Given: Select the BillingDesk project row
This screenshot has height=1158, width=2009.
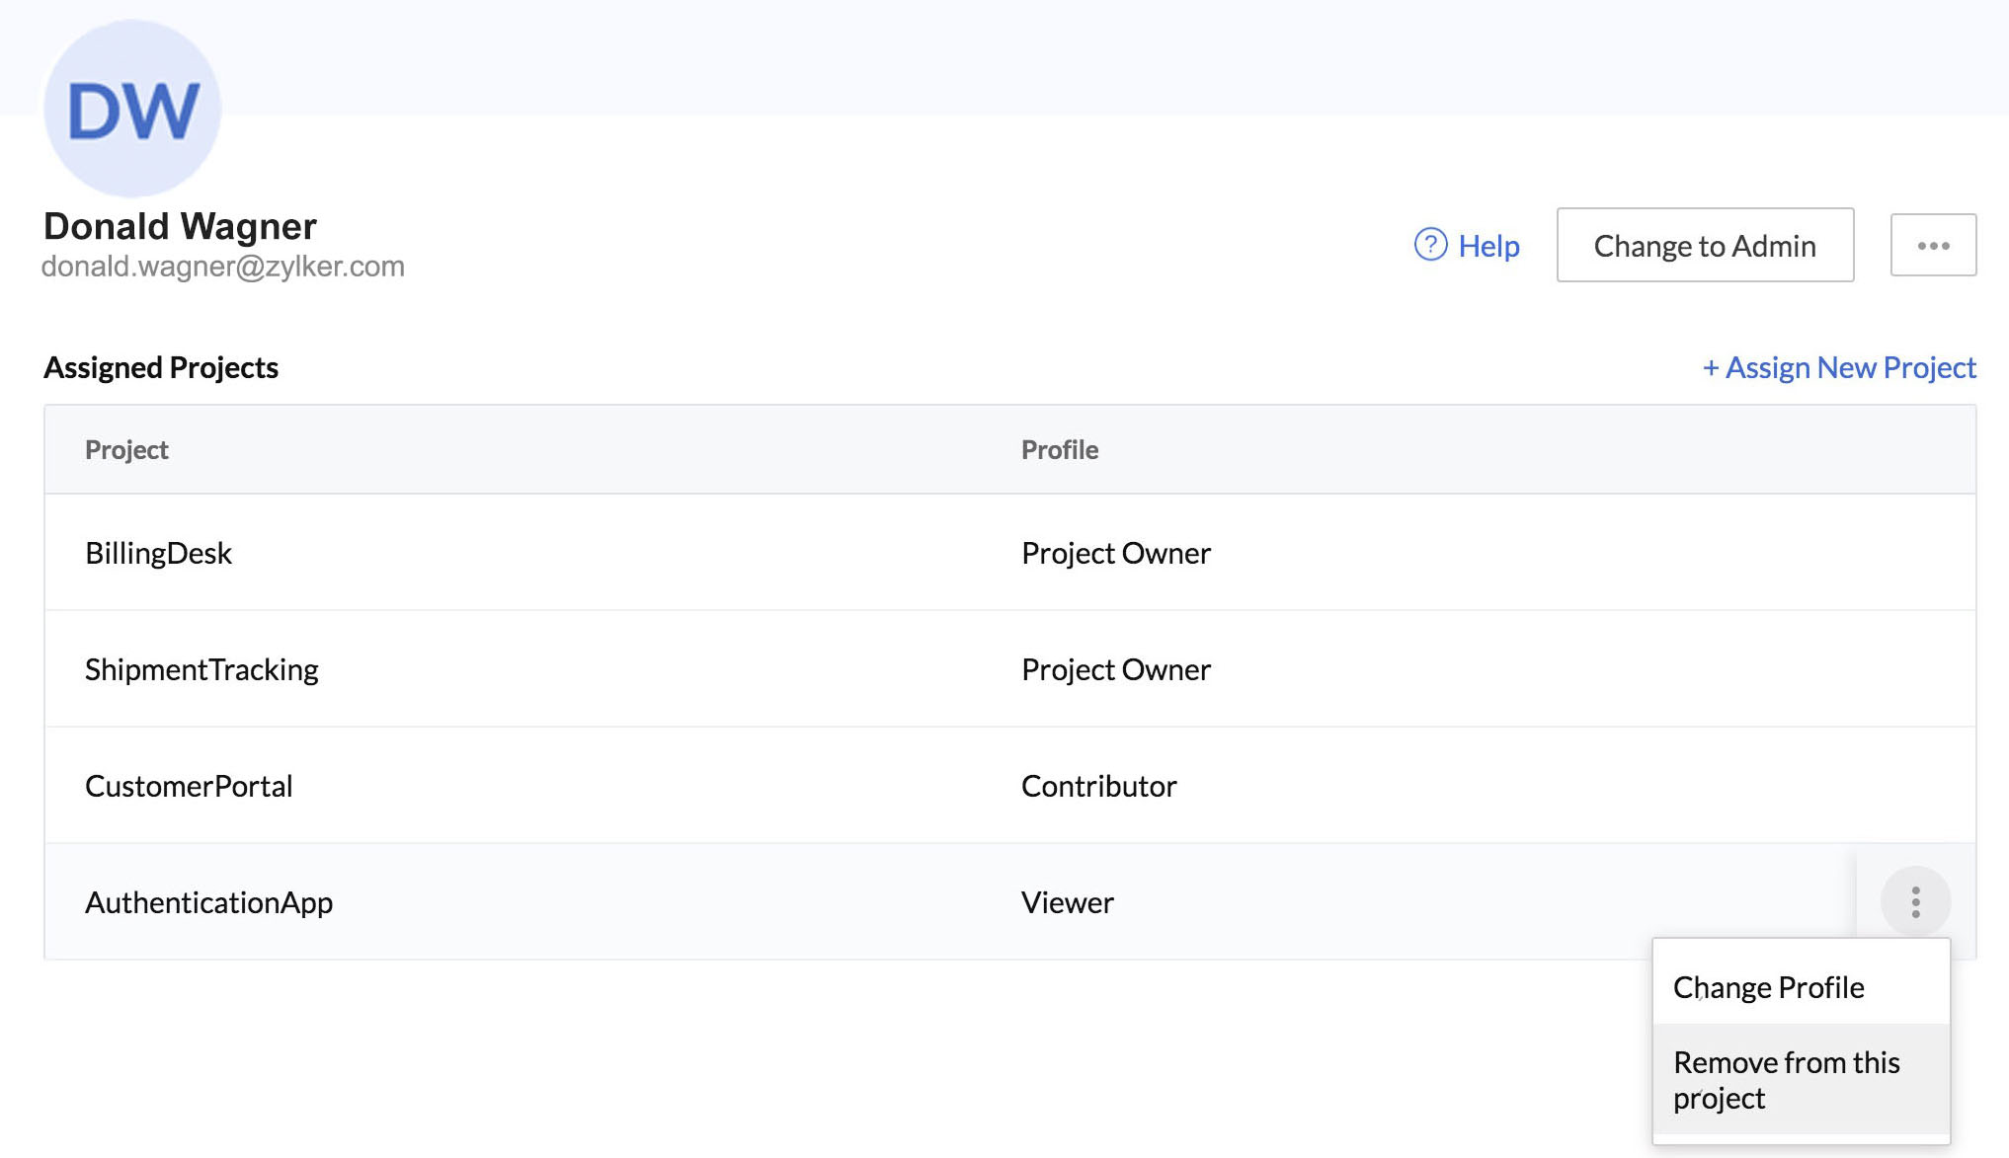Looking at the screenshot, I should 158,553.
